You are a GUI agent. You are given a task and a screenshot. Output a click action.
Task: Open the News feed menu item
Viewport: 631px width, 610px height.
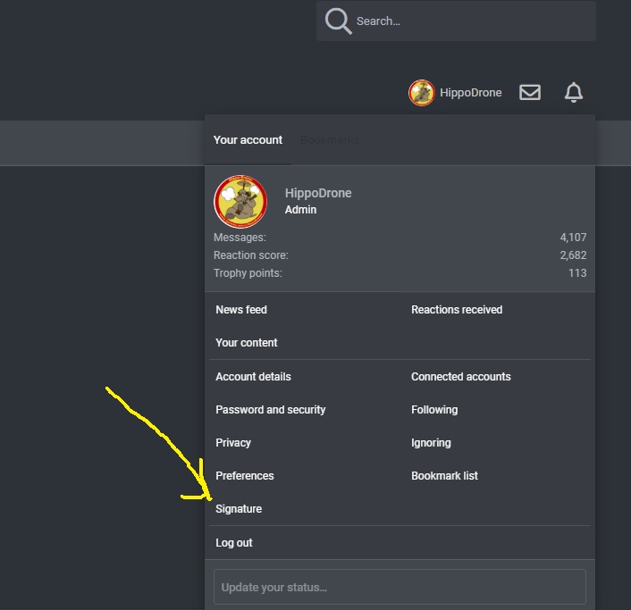click(x=241, y=310)
